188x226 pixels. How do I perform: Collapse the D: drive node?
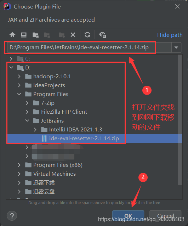pyautogui.click(x=11, y=67)
